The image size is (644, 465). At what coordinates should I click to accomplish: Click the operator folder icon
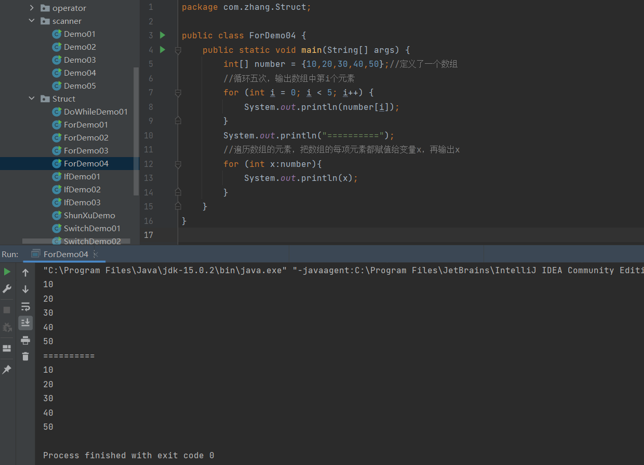click(x=45, y=8)
